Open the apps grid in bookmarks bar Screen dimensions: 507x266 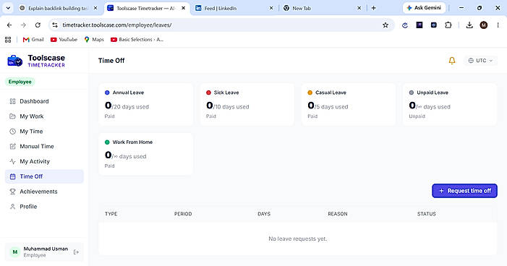[8, 40]
